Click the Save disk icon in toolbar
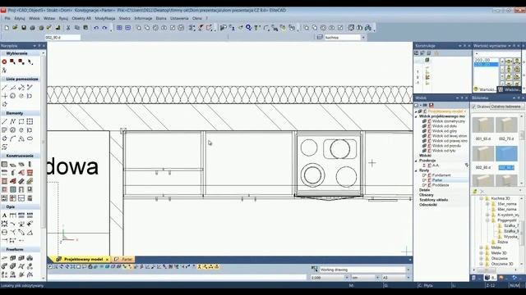This screenshot has height=295, width=526. coord(24,28)
